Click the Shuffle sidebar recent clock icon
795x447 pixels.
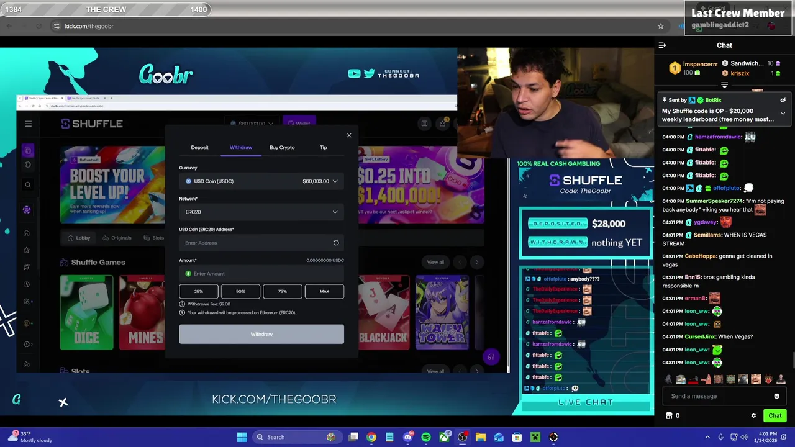[27, 284]
